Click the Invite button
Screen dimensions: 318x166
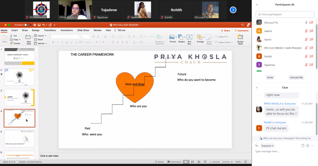[270, 78]
